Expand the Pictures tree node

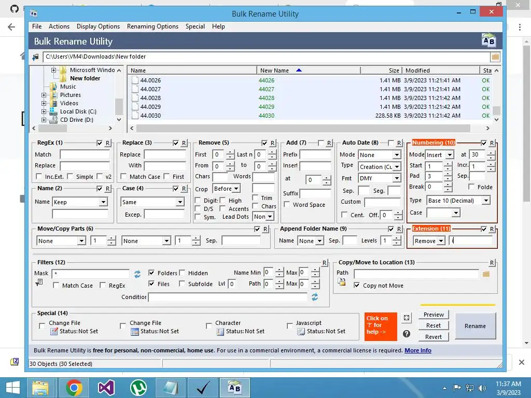44,95
